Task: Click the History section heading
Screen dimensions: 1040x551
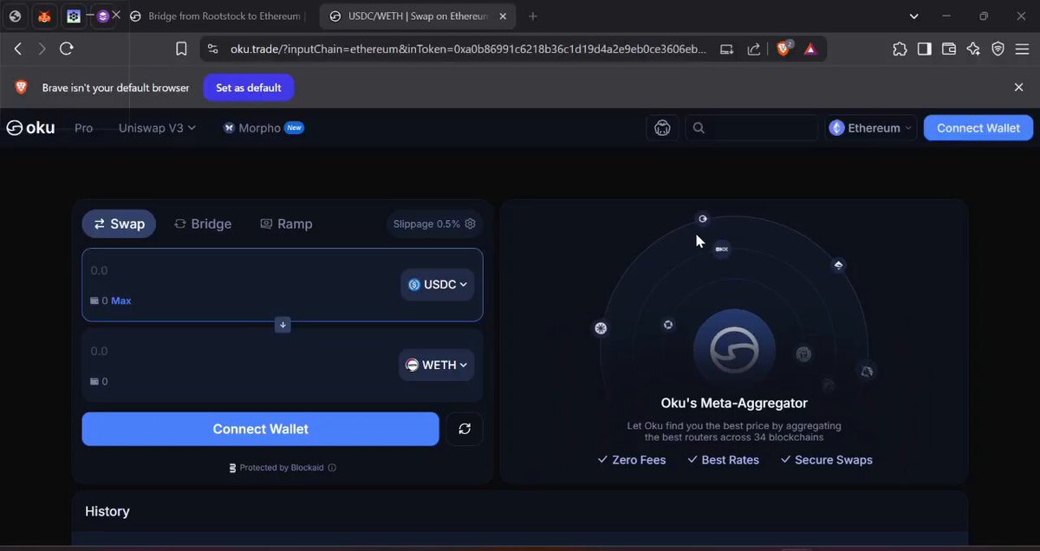Action: (107, 511)
